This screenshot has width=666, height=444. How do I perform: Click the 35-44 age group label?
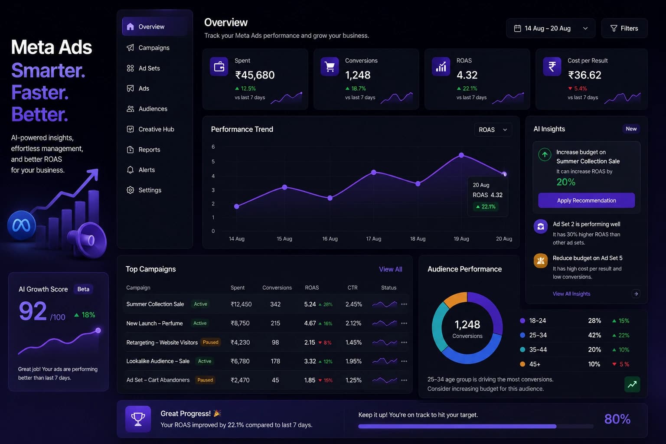(x=538, y=349)
